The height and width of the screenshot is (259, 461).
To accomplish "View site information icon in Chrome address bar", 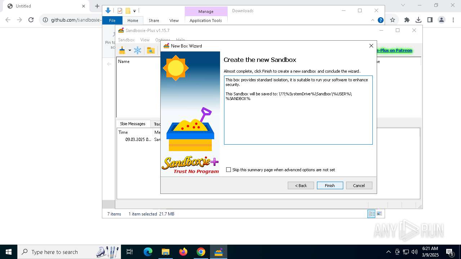I will (45, 20).
